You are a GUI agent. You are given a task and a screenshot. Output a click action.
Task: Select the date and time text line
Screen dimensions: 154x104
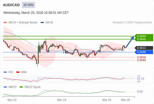click(36, 13)
